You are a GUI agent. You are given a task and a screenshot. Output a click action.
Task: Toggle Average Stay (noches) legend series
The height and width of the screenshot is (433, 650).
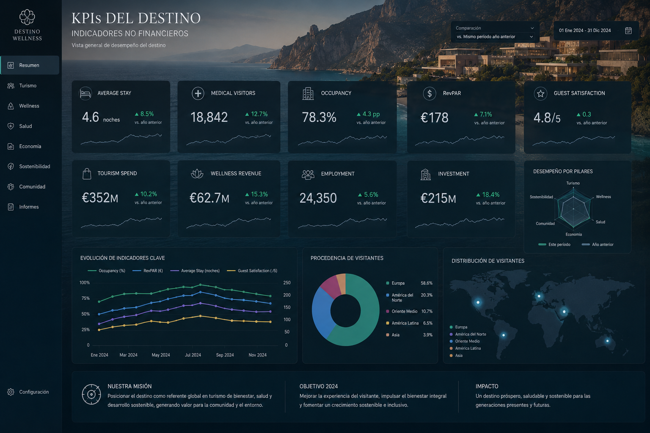(195, 271)
